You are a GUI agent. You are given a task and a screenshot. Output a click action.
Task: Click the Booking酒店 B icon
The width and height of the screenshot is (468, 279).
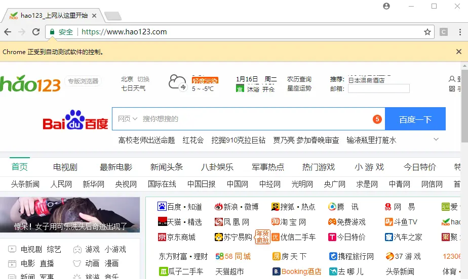click(277, 271)
